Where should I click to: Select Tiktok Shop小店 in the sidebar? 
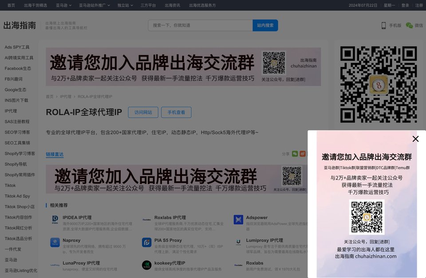[x=20, y=207]
